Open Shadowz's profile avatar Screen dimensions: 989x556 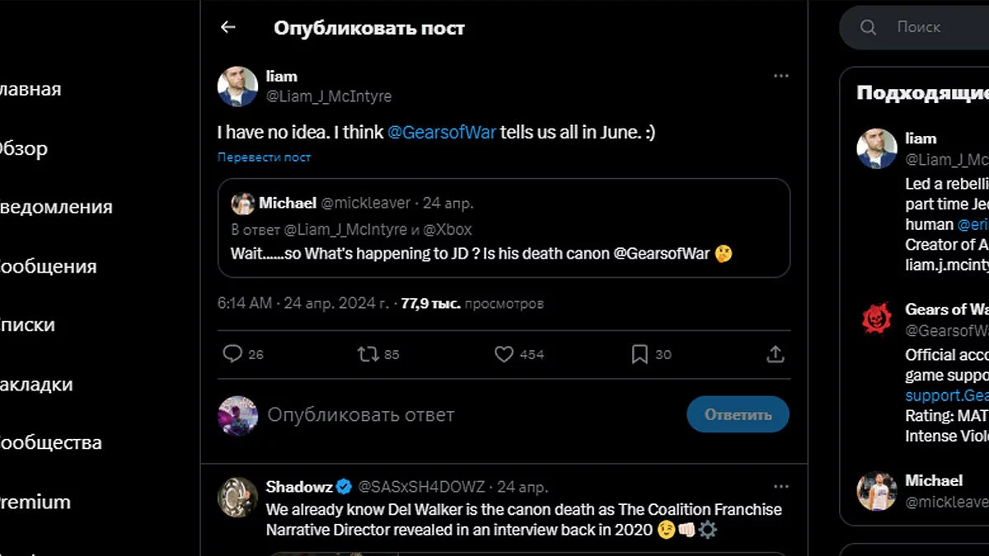pos(237,497)
